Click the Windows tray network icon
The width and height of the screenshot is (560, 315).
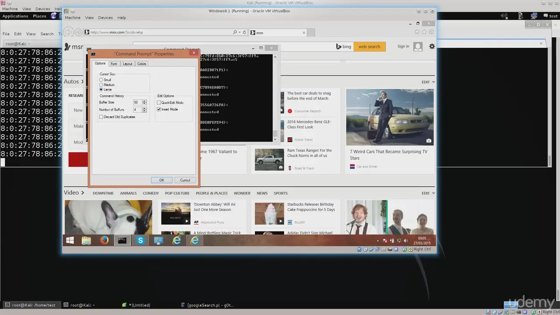pos(399,241)
